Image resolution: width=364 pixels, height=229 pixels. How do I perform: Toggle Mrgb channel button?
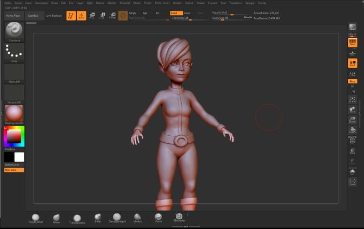[133, 13]
